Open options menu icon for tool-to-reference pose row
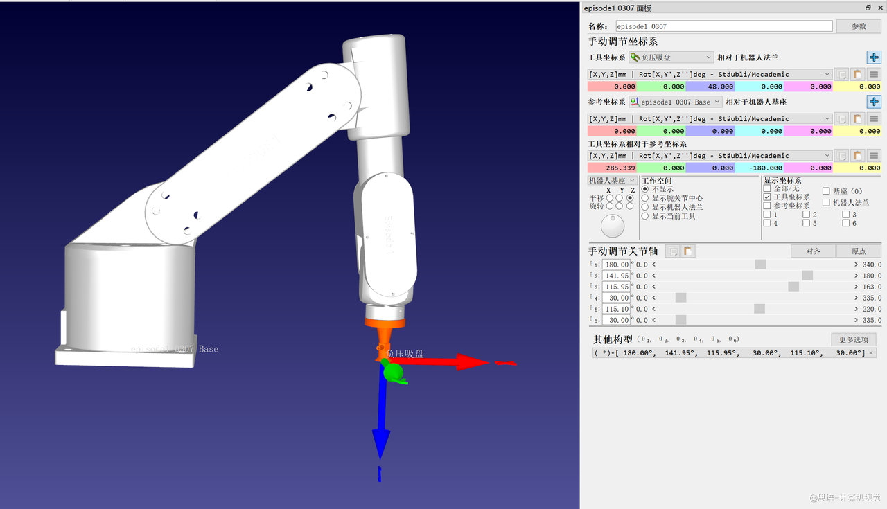Screen dimensions: 887x509 (875, 156)
